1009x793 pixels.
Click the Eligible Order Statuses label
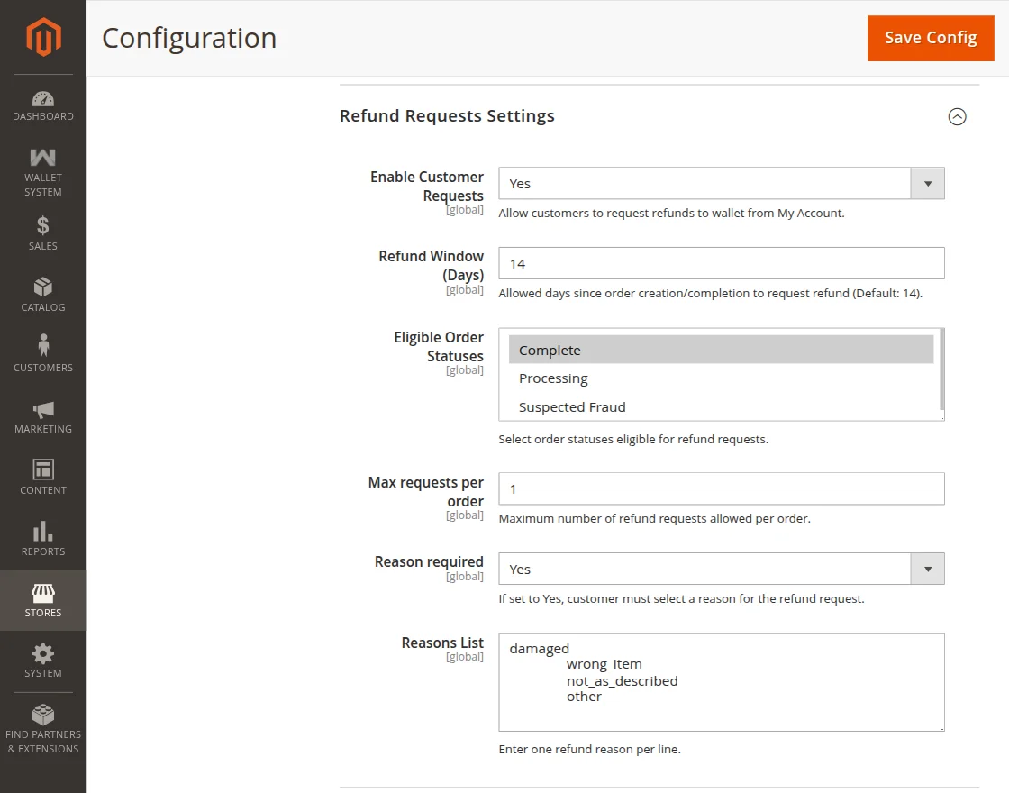439,346
